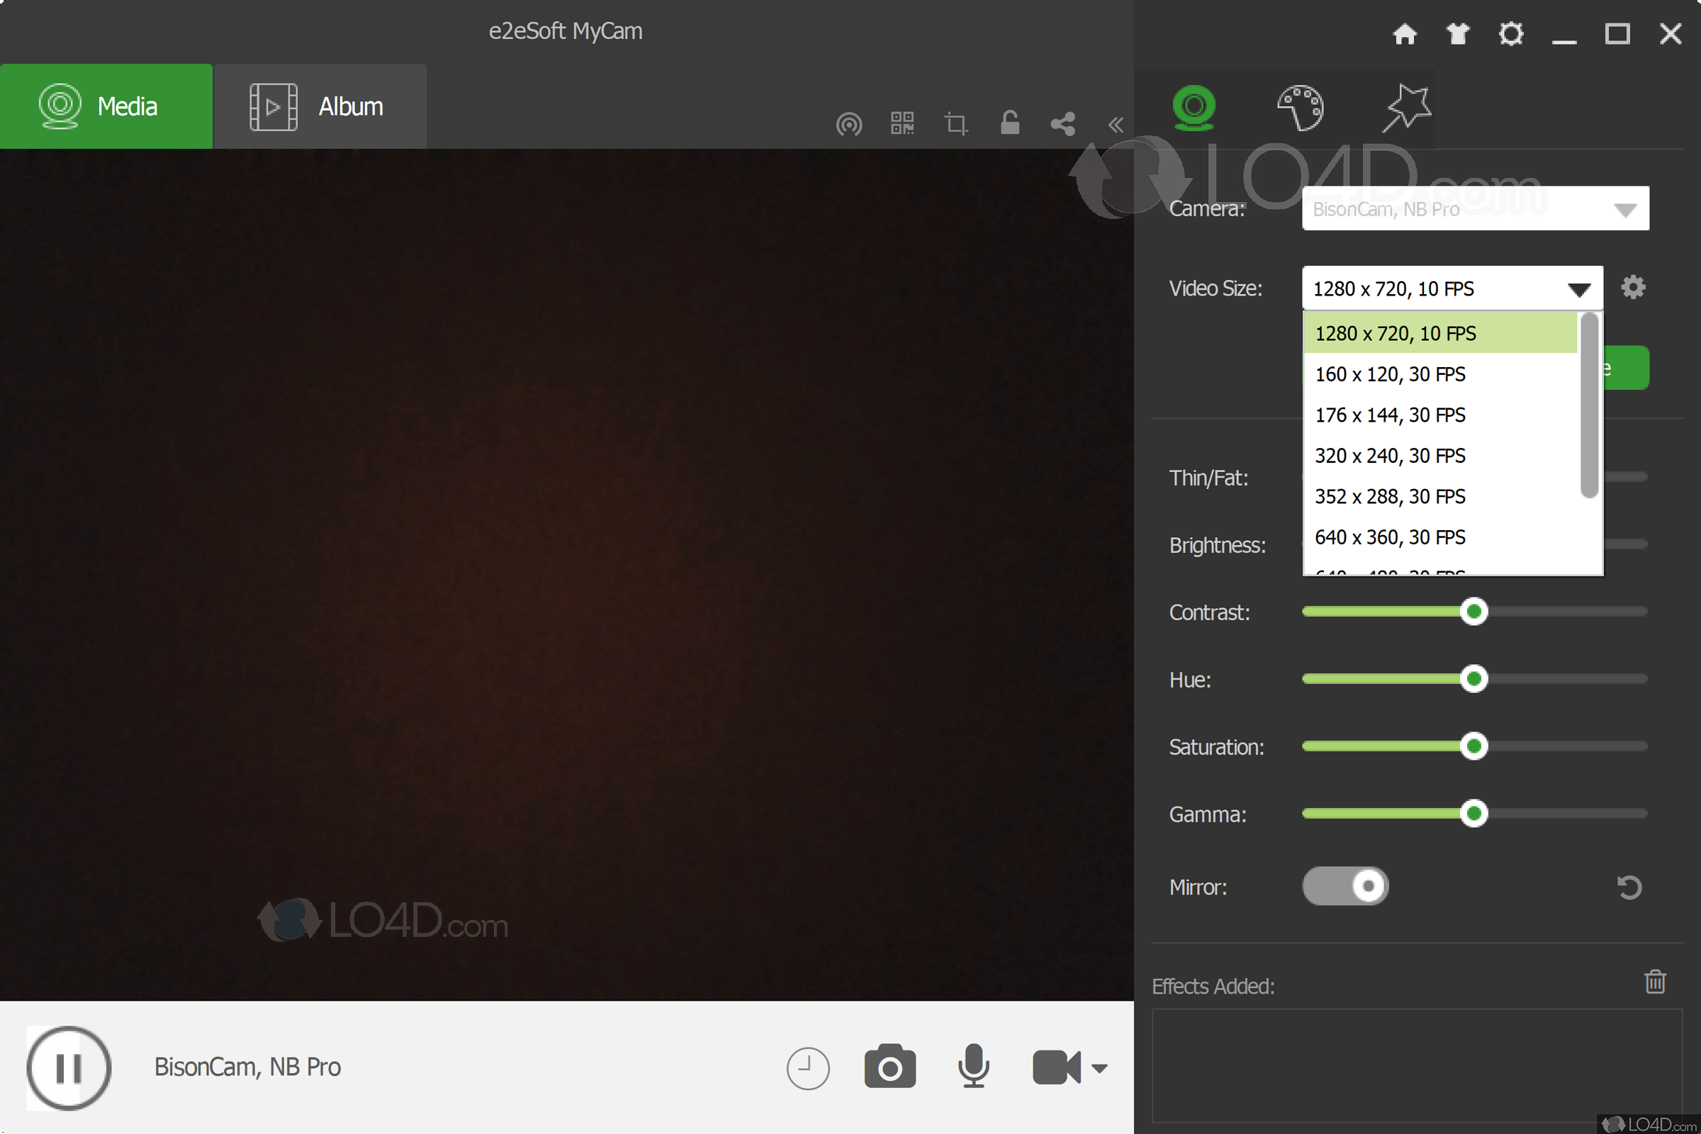The height and width of the screenshot is (1134, 1701).
Task: Select the crop tool icon
Action: [955, 123]
